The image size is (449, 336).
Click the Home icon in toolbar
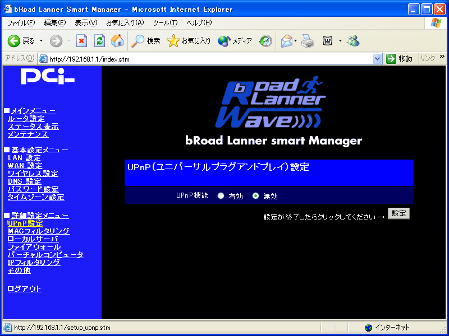[x=117, y=41]
